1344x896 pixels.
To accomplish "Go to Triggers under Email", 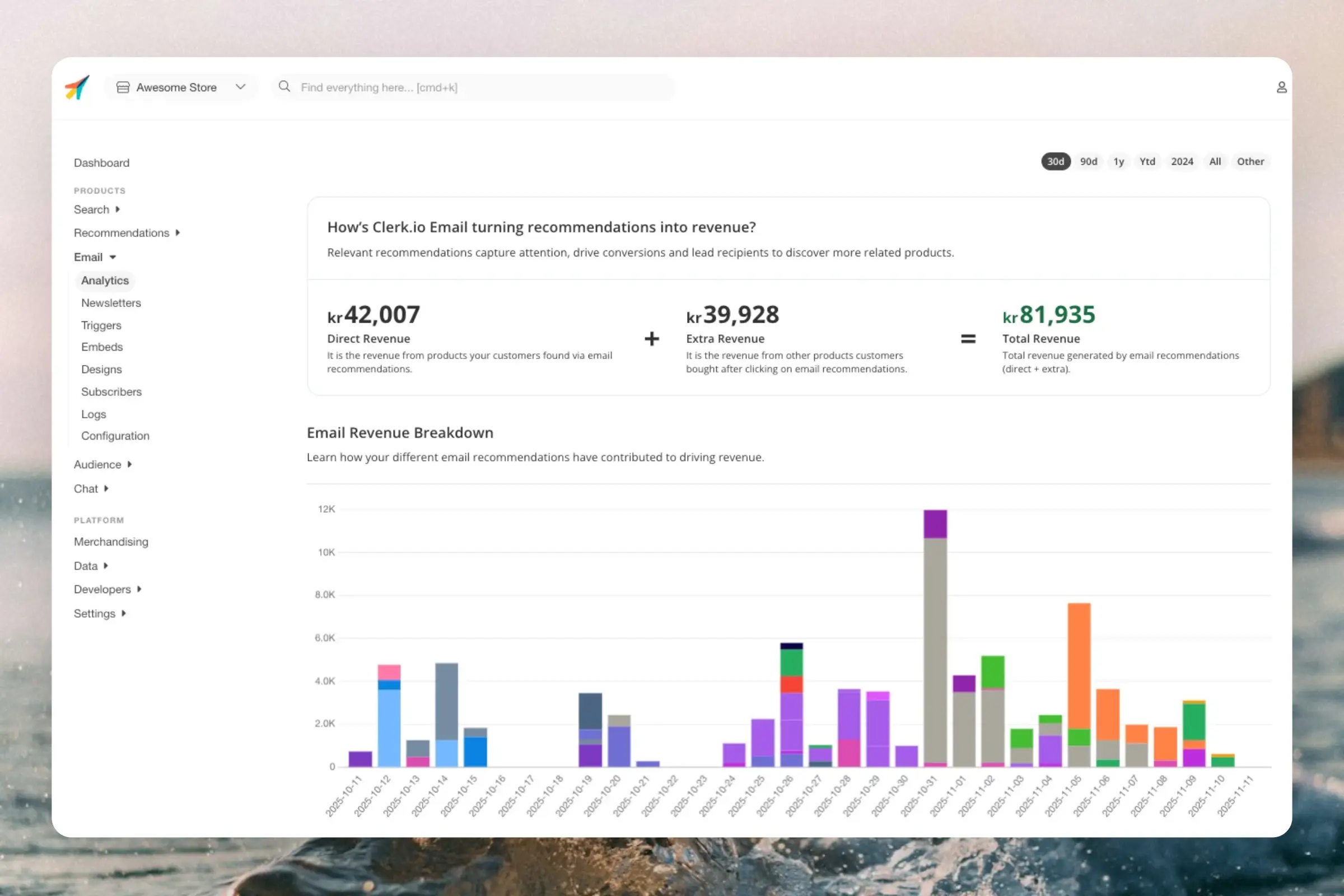I will 101,325.
